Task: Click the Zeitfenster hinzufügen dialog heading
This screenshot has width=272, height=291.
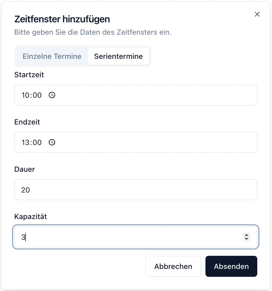Action: pos(62,19)
